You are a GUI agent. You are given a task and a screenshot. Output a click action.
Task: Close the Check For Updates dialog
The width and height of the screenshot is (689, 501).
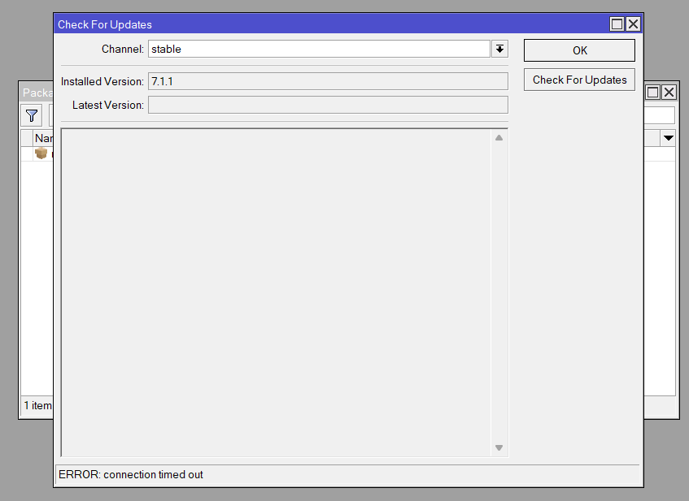(x=633, y=24)
